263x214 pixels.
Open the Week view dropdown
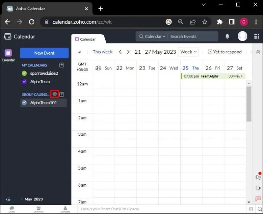[188, 52]
